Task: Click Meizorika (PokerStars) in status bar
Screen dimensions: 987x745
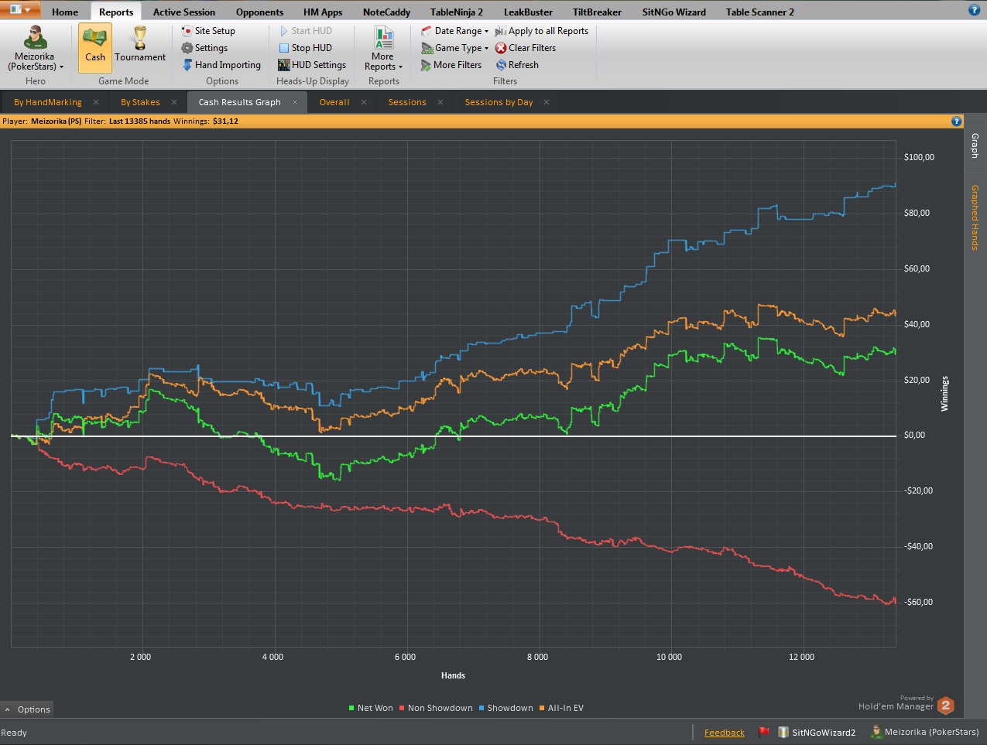Action: point(925,732)
